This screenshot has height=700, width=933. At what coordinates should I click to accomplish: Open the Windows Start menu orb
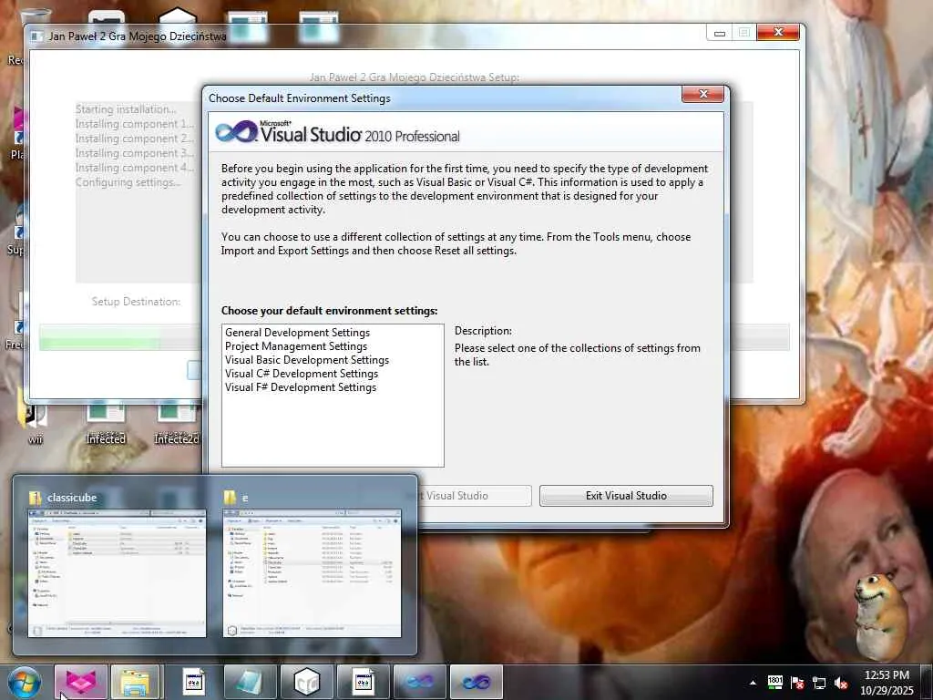[x=24, y=682]
